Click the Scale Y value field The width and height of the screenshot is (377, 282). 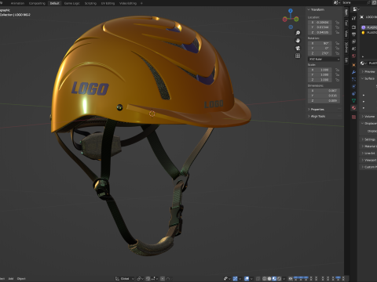(x=320, y=75)
